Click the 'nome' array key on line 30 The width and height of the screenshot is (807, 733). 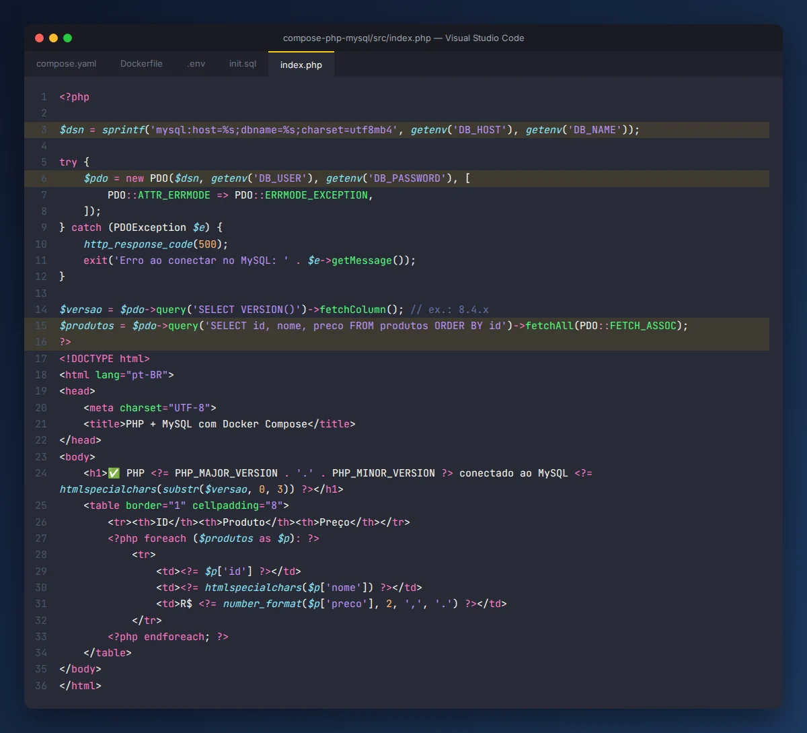click(344, 588)
